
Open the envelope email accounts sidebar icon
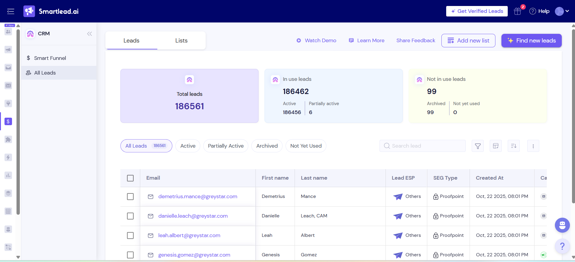pos(8,86)
